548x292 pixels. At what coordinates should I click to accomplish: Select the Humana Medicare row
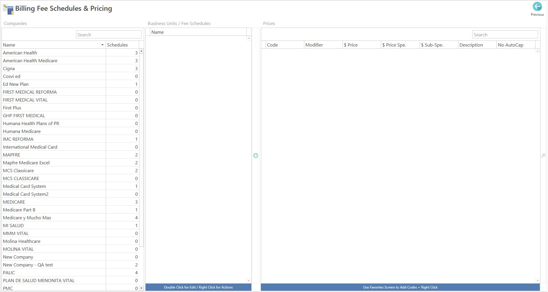(x=70, y=131)
